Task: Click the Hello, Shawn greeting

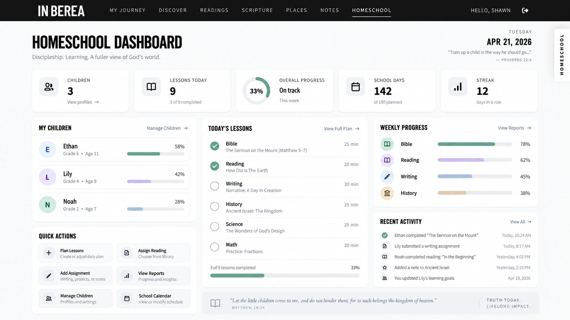Action: (x=491, y=11)
